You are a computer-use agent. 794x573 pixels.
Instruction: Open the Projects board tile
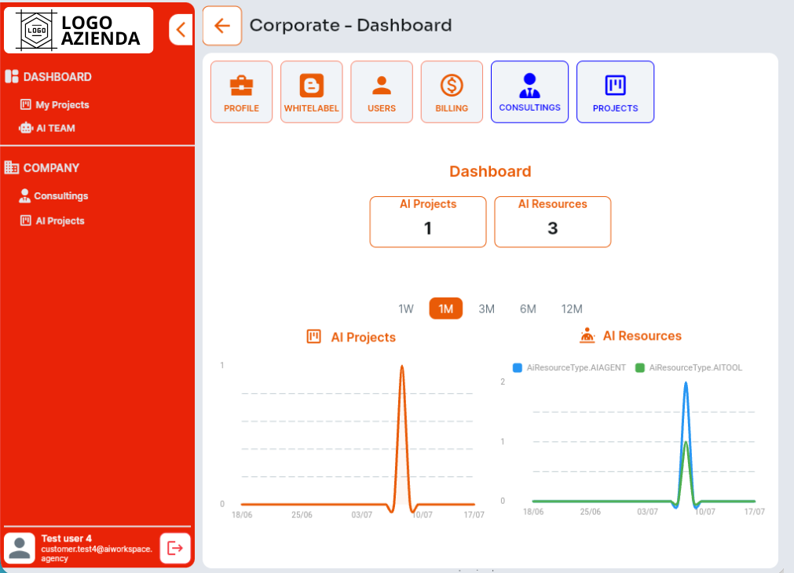pyautogui.click(x=615, y=92)
